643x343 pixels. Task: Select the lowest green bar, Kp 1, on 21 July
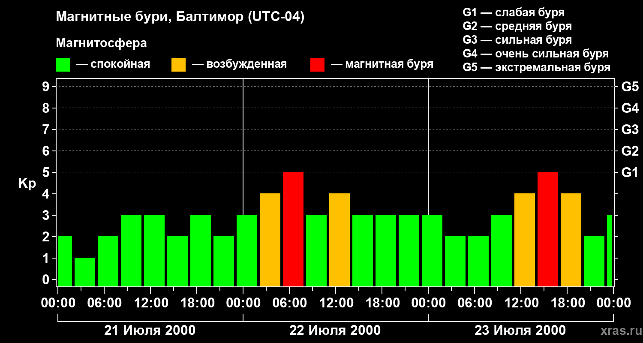click(85, 272)
